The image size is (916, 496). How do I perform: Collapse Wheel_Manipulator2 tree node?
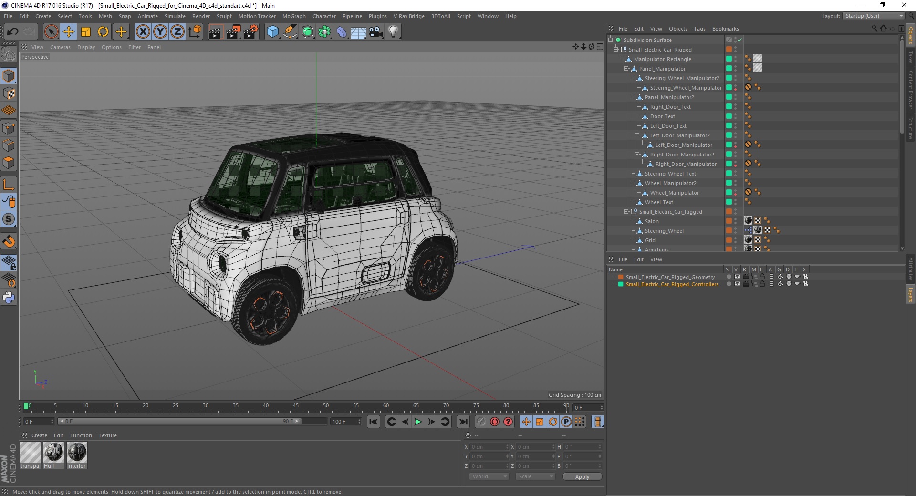coord(632,183)
